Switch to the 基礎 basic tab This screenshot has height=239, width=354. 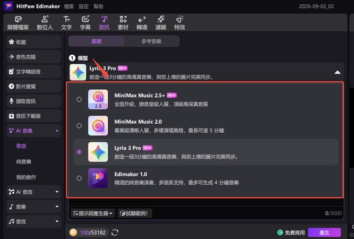pos(97,41)
